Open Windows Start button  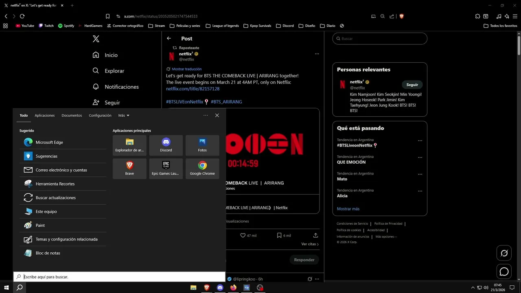[x=7, y=287]
